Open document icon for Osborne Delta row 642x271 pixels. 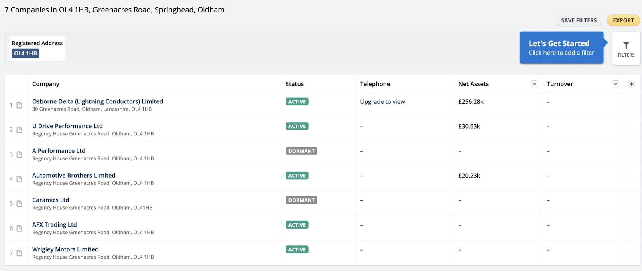(19, 105)
